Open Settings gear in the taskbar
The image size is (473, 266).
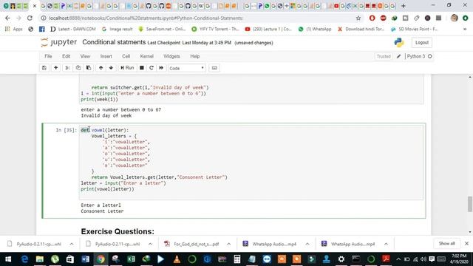point(341,259)
